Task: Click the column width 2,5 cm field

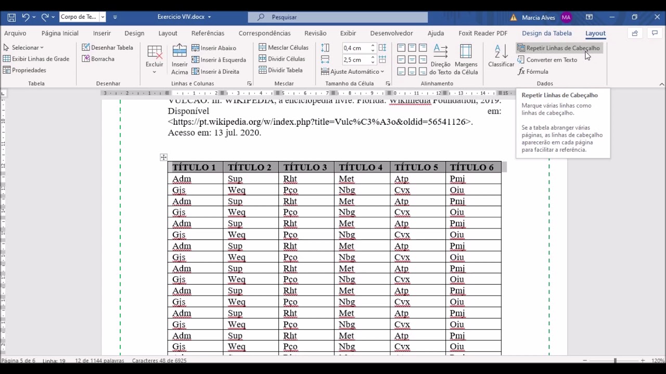Action: pyautogui.click(x=356, y=60)
